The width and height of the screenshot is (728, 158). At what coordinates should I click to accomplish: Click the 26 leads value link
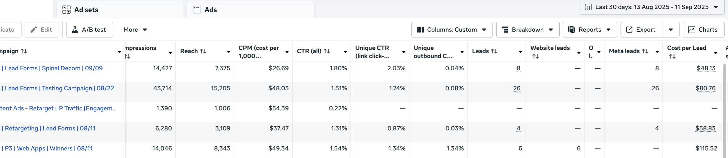click(x=517, y=88)
